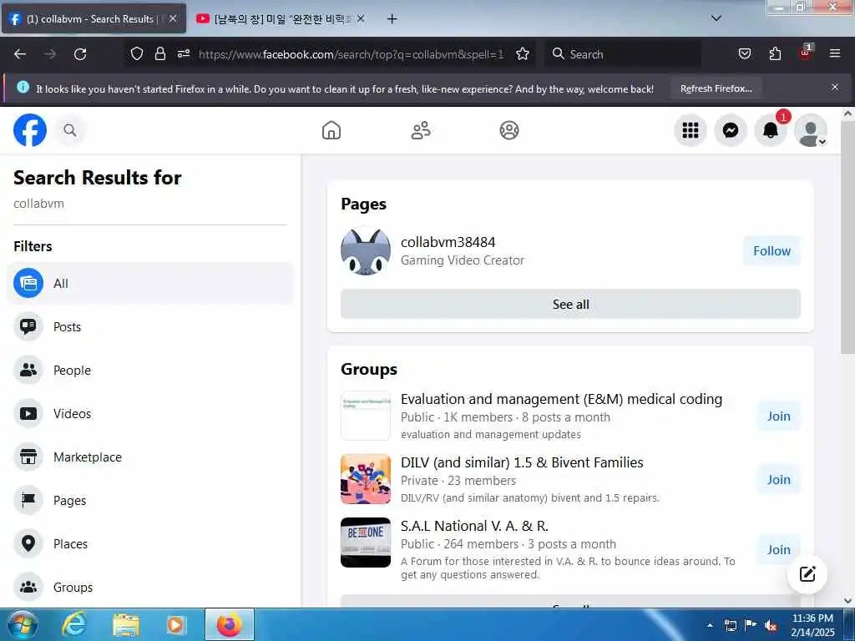Dismiss the Firefox notification bar
The height and width of the screenshot is (641, 855).
tap(834, 87)
